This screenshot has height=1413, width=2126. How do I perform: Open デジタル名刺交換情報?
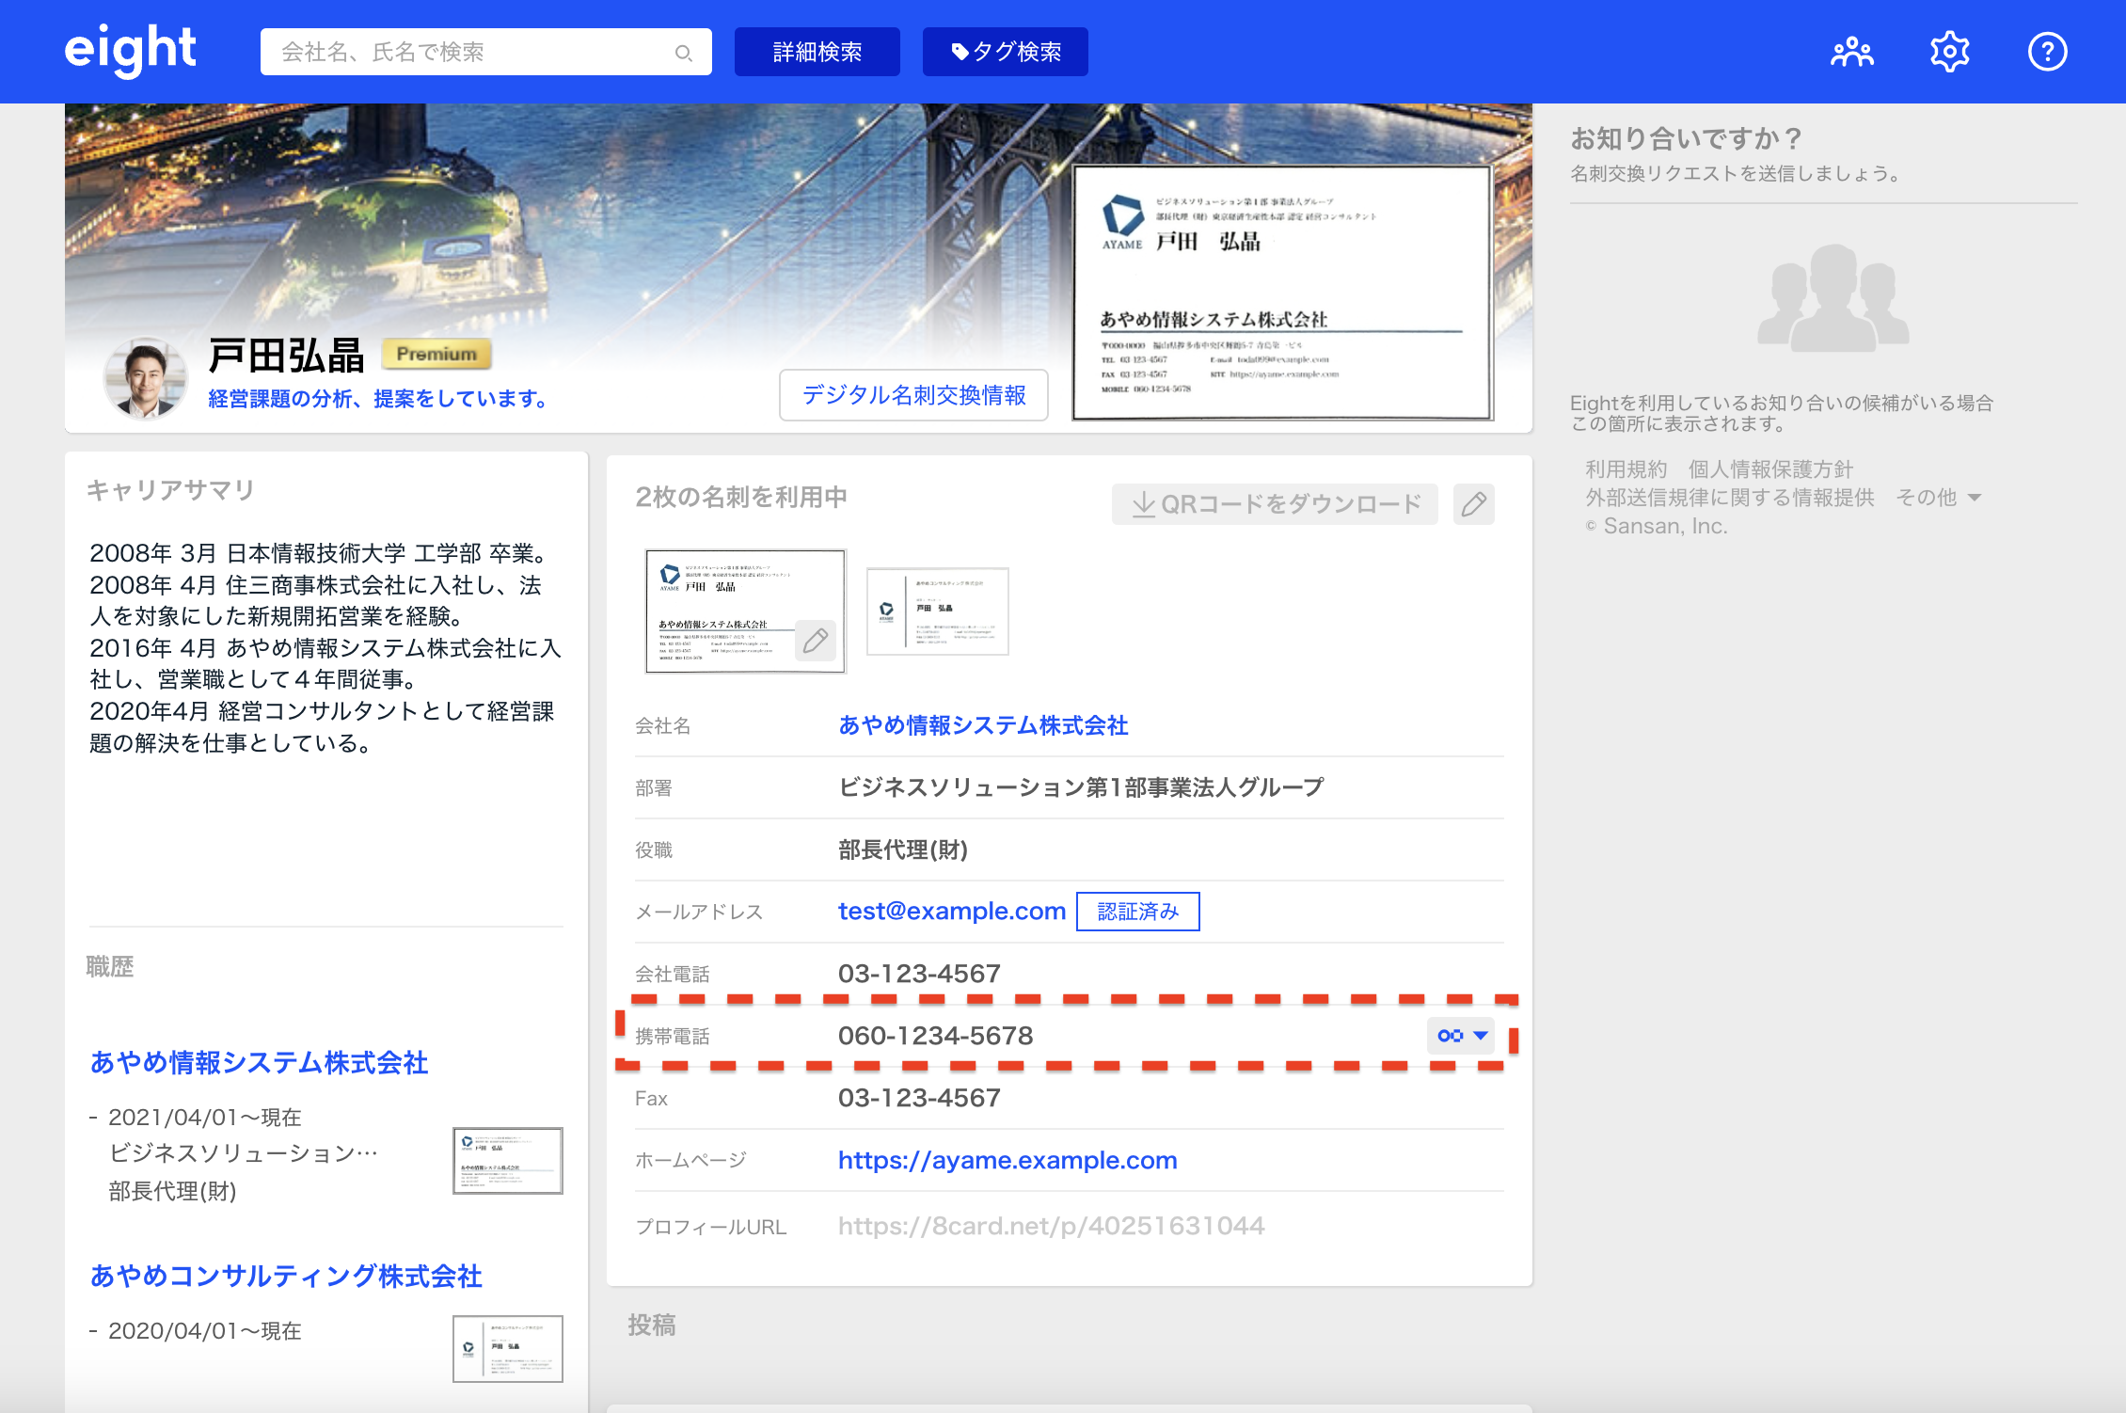click(913, 395)
